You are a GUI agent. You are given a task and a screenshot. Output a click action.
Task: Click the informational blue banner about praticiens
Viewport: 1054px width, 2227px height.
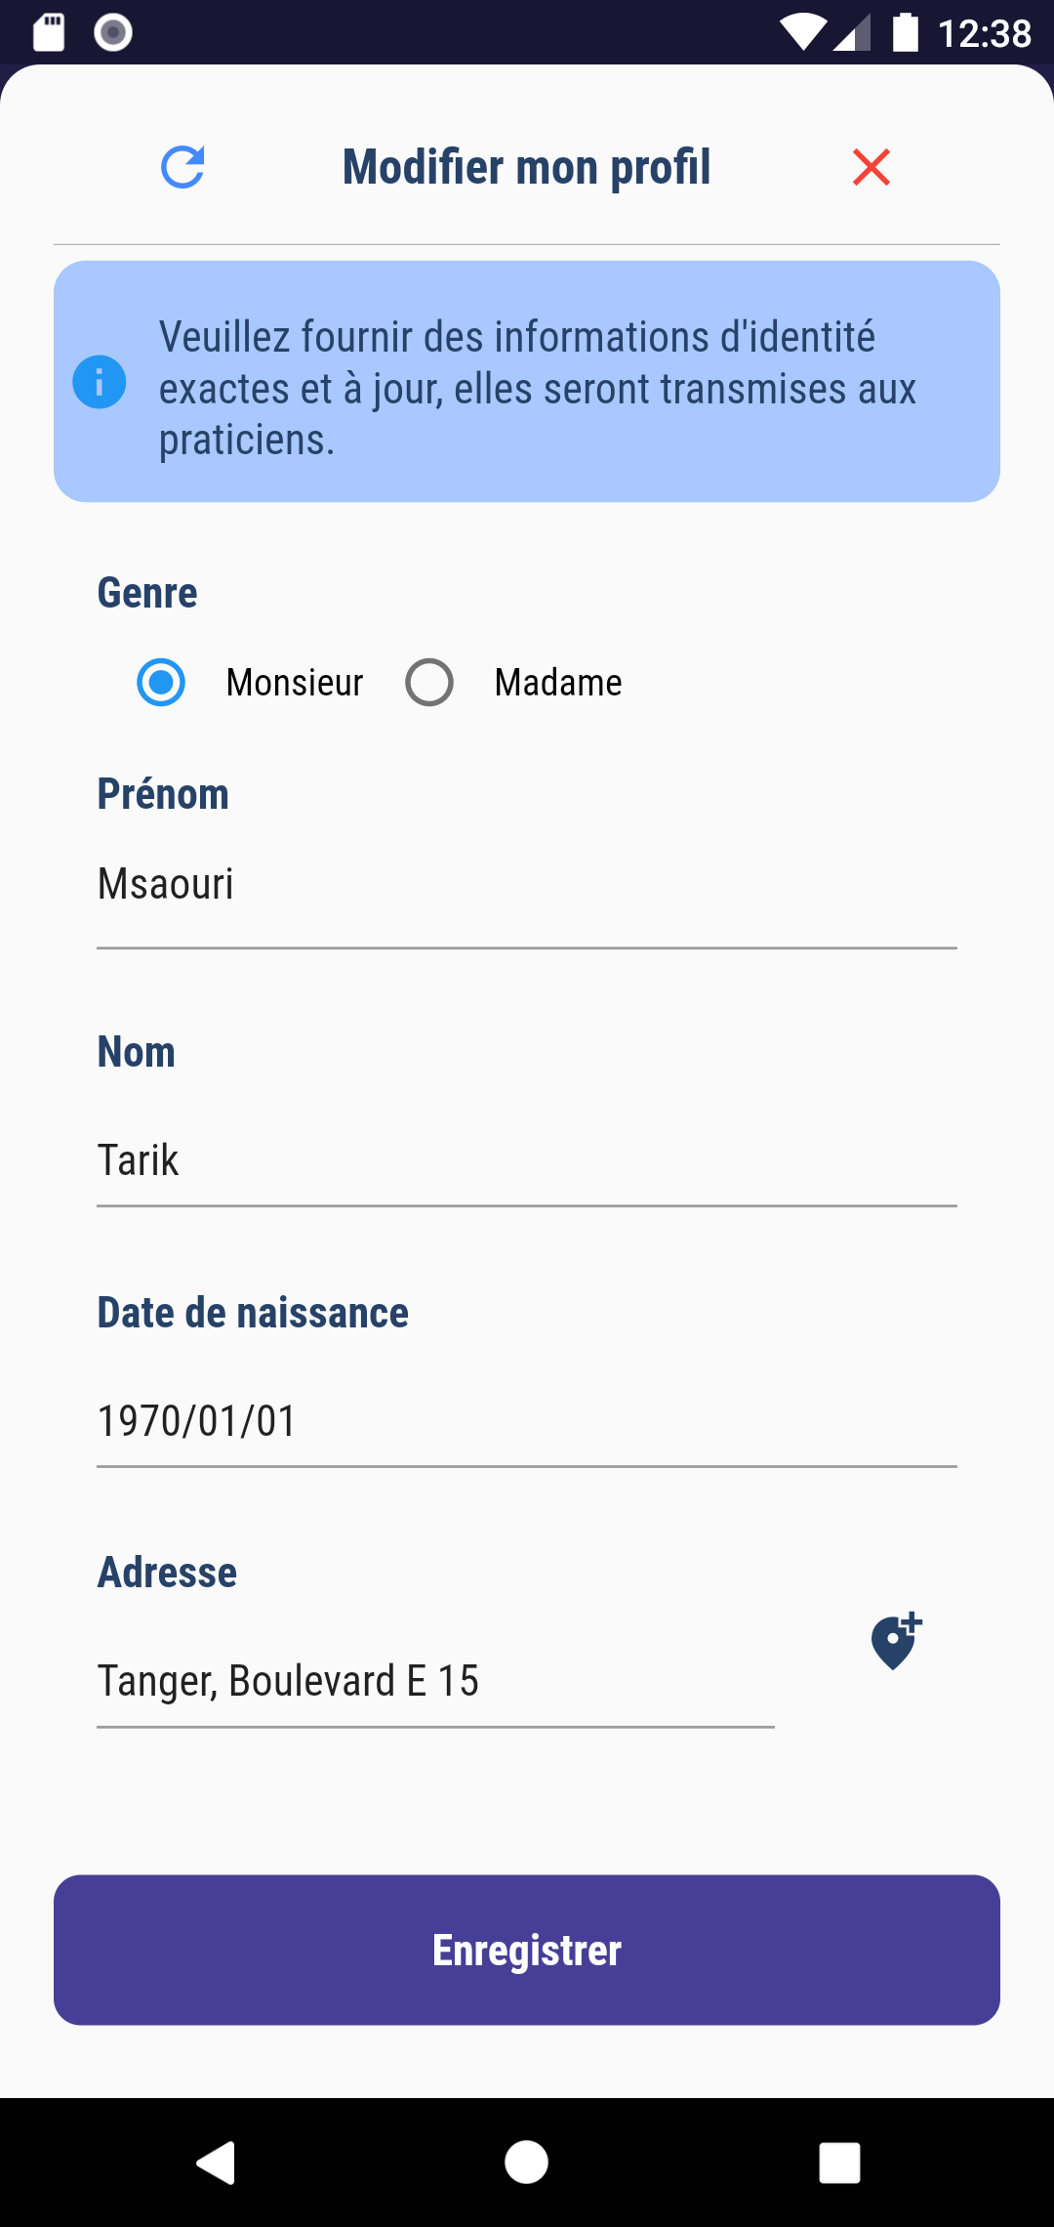(x=526, y=382)
